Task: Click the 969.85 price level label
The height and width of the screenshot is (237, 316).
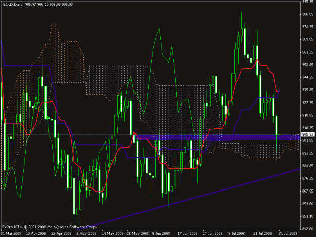Action: pyautogui.click(x=308, y=39)
